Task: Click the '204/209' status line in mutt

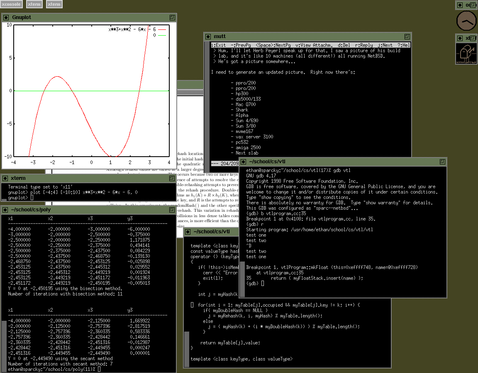Action: coord(225,164)
